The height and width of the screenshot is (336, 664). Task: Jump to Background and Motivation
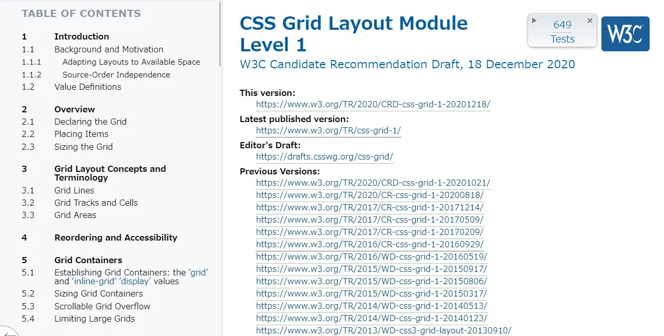coord(109,49)
